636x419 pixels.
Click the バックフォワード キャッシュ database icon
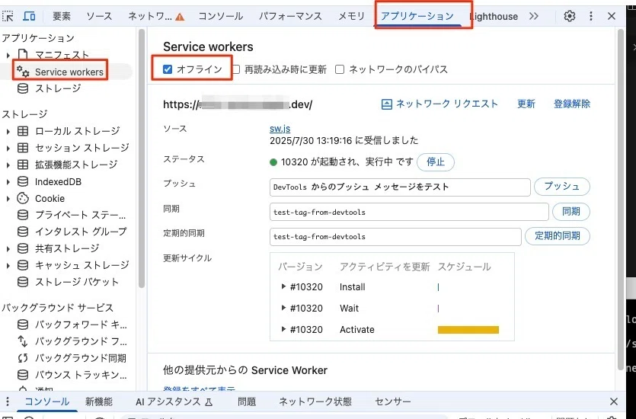pos(23,325)
